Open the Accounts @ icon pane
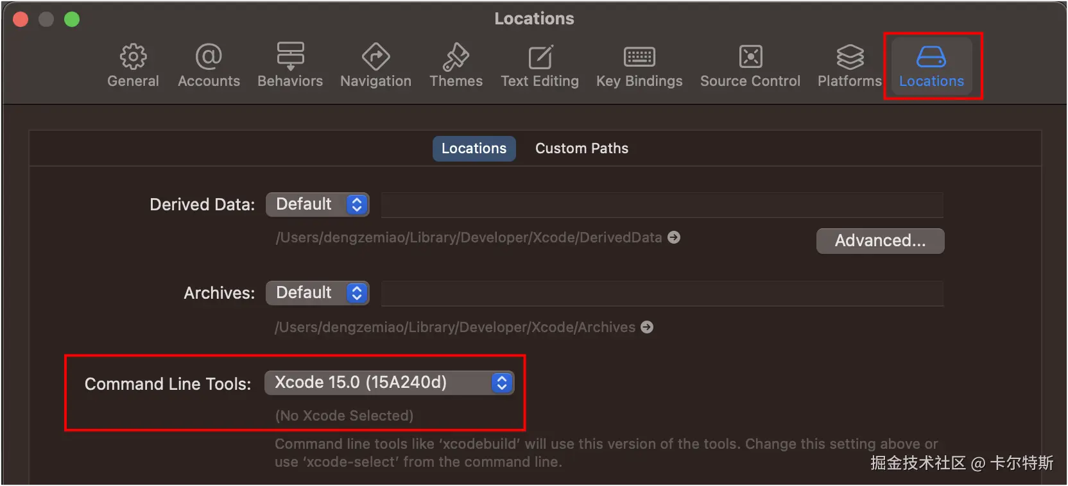The width and height of the screenshot is (1068, 486). pos(209,58)
